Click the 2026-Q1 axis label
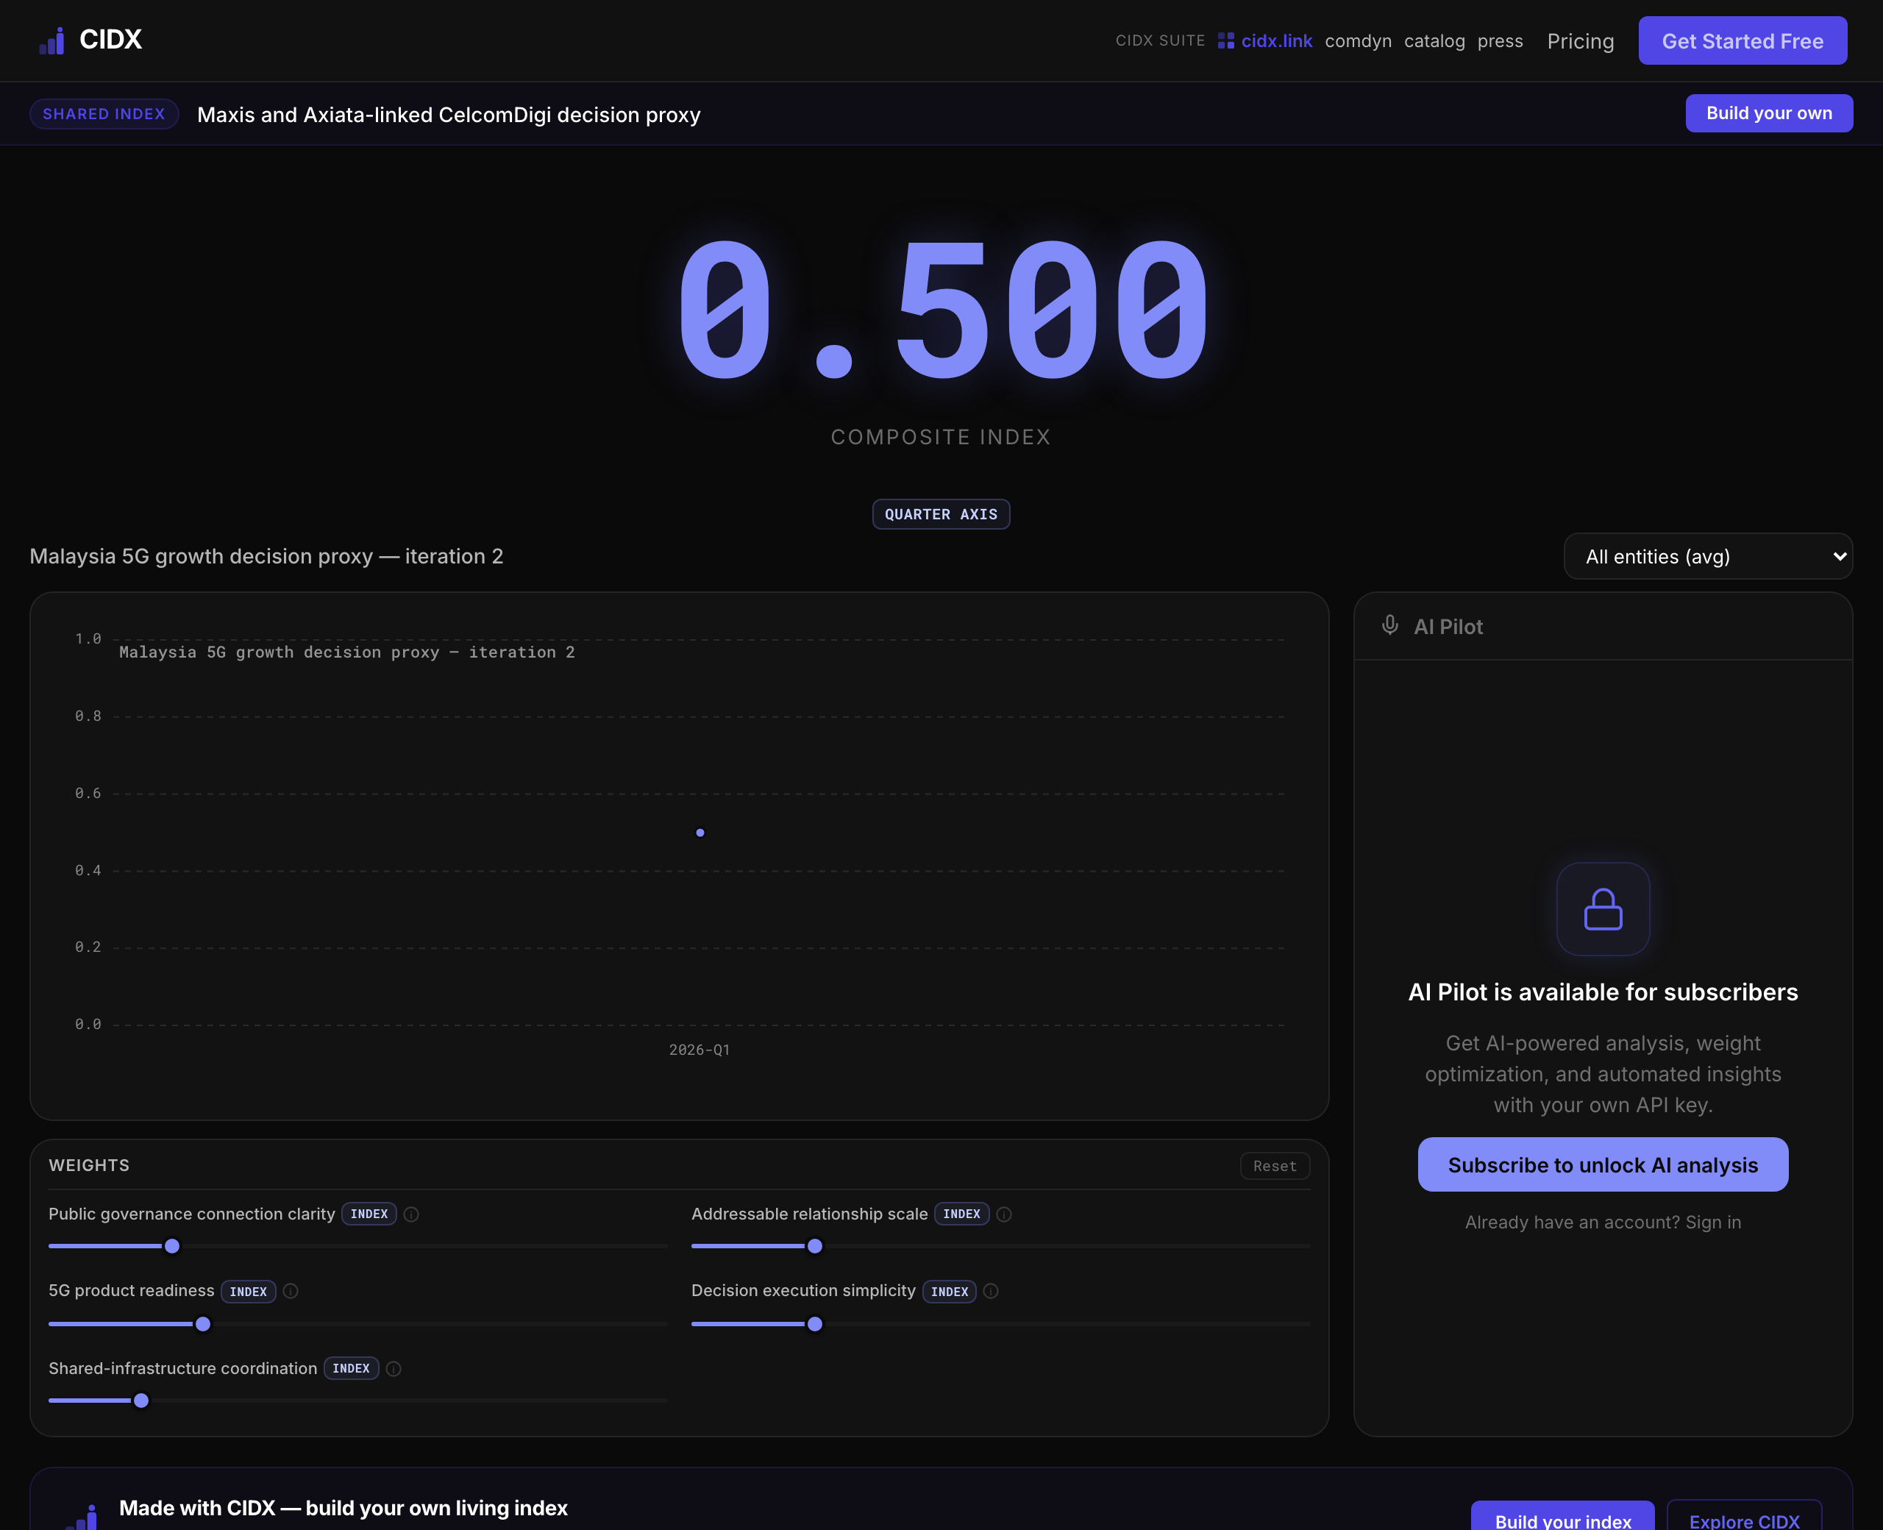Viewport: 1883px width, 1530px height. [700, 1050]
